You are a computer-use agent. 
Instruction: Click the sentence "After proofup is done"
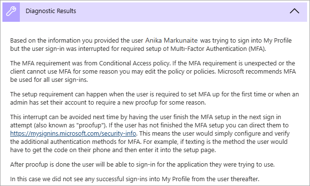click(x=142, y=164)
